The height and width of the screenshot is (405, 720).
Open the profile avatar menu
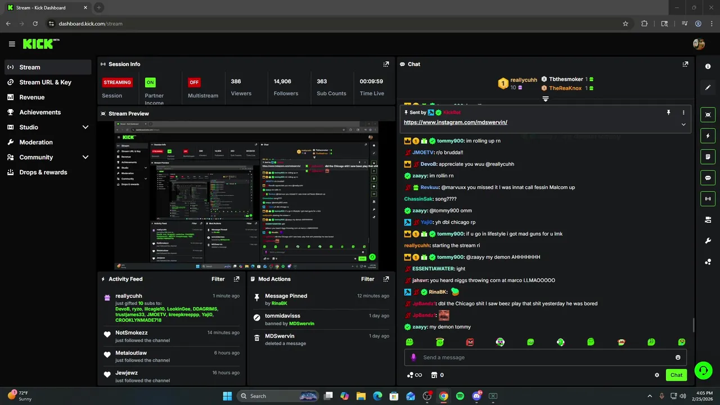699,44
